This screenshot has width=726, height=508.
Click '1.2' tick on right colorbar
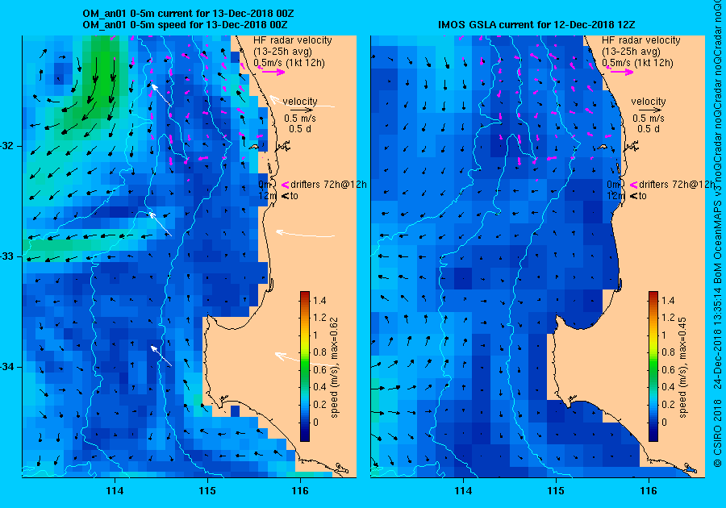(x=668, y=318)
